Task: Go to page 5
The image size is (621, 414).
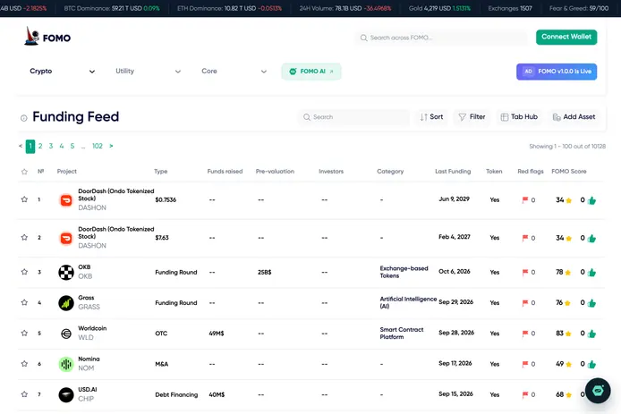Action: (x=72, y=146)
